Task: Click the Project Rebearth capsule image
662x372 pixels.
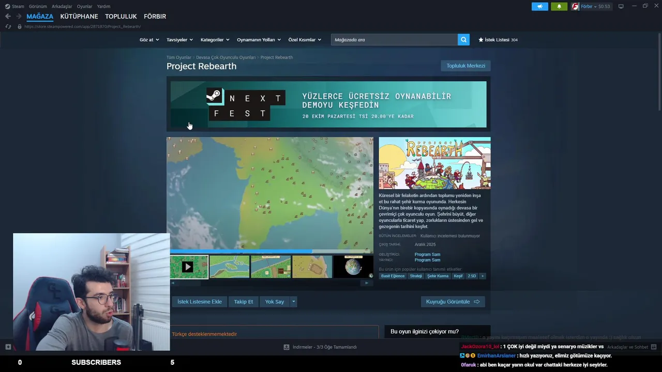Action: [x=434, y=163]
